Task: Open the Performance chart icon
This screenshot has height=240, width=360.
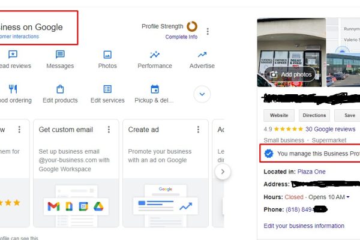Action: (155, 55)
